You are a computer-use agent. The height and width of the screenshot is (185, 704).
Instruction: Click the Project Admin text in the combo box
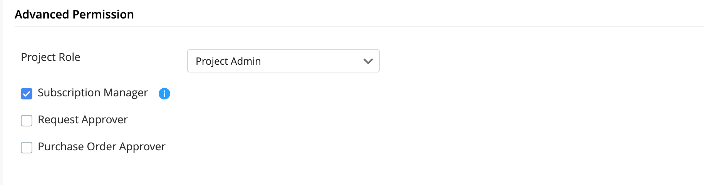(x=228, y=61)
